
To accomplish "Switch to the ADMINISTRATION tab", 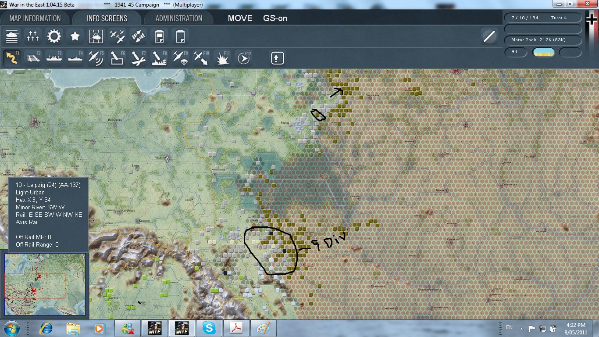I will 178,18.
